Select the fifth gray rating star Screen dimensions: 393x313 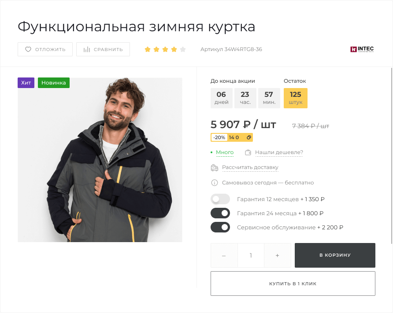pos(183,49)
